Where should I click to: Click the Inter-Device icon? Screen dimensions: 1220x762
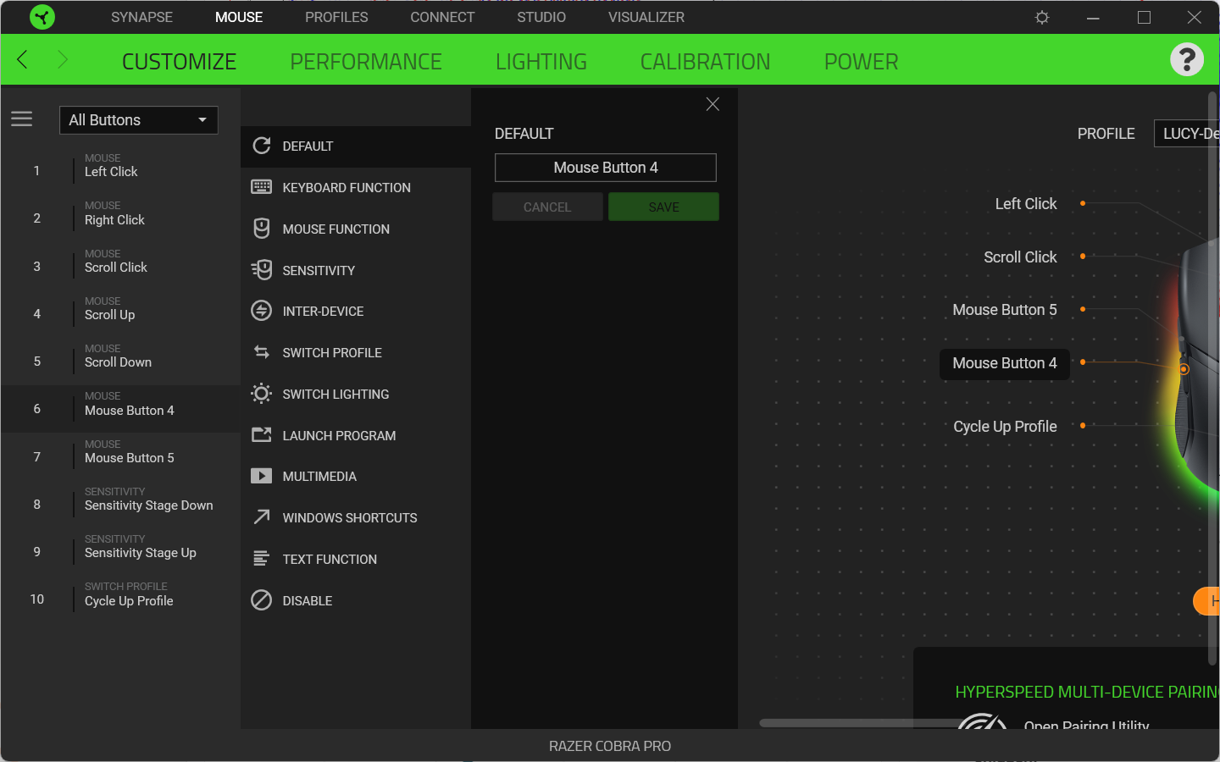click(x=262, y=311)
